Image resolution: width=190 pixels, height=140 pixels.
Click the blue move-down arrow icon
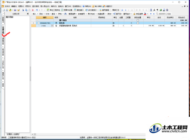(x=154, y=14)
